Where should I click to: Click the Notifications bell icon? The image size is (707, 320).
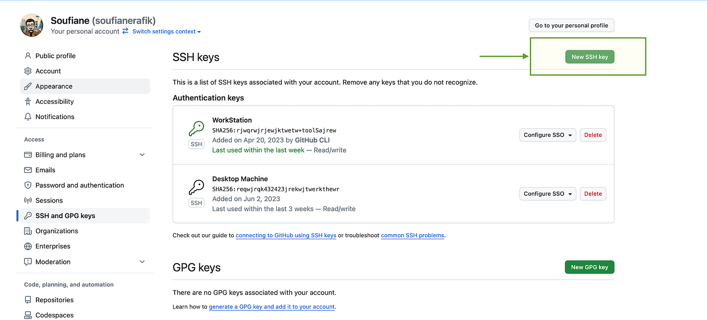[x=28, y=117]
